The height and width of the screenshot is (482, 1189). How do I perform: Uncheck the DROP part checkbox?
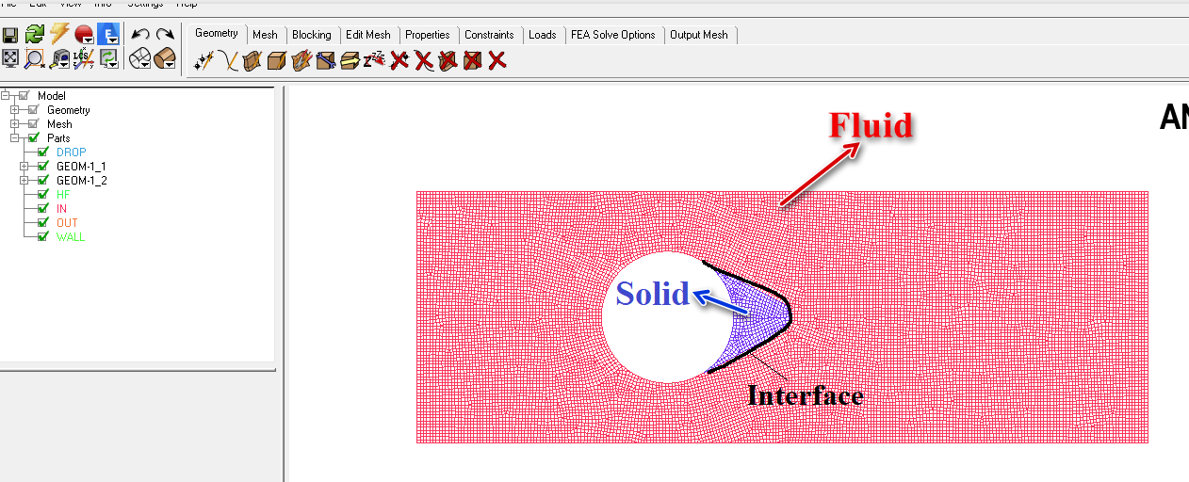coord(42,153)
